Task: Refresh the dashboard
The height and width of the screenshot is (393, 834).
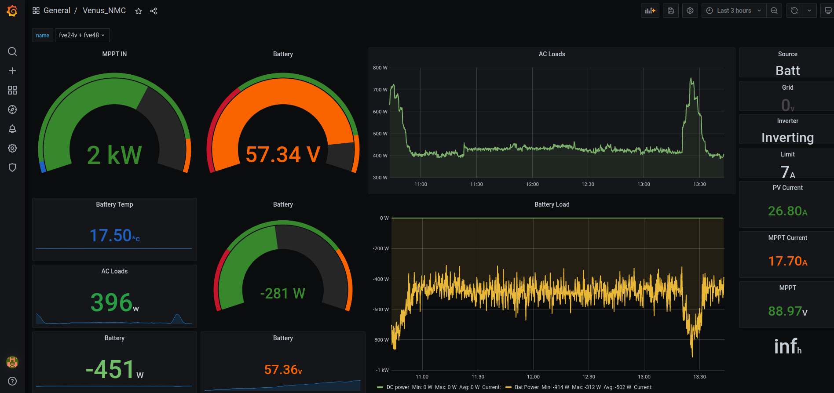Action: (794, 11)
